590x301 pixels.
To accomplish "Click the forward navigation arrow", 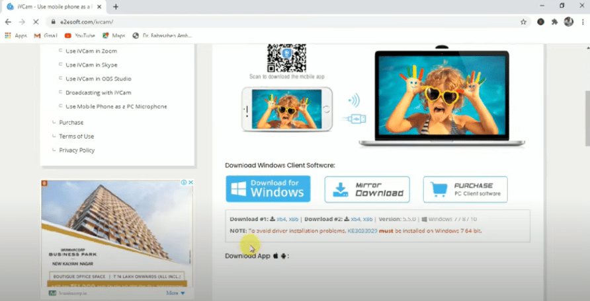I will (x=22, y=22).
